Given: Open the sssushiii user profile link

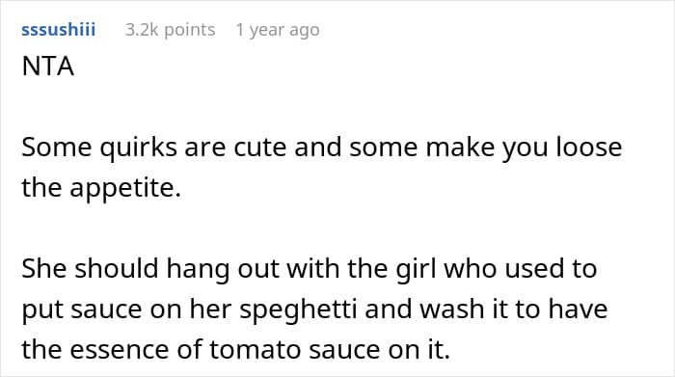Looking at the screenshot, I should tap(59, 30).
